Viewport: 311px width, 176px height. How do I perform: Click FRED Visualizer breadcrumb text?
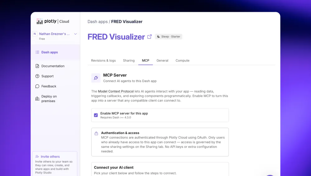[x=127, y=22]
